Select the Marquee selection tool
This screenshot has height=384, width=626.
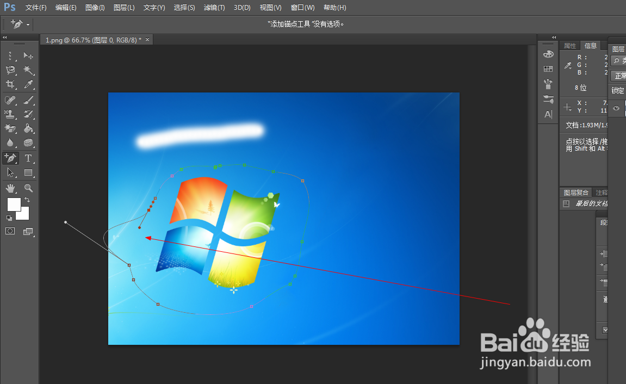click(10, 55)
